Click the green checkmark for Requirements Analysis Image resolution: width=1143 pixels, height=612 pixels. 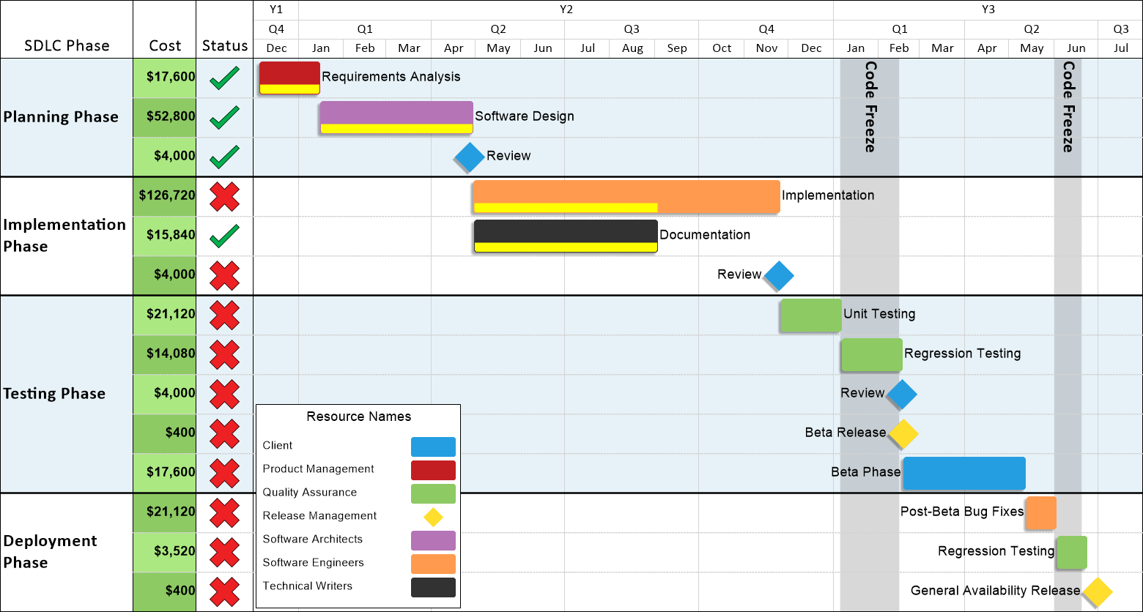tap(224, 78)
